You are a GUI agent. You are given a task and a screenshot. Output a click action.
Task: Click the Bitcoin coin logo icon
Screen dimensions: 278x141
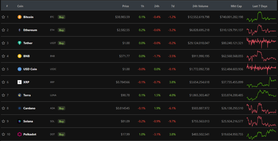20,17
